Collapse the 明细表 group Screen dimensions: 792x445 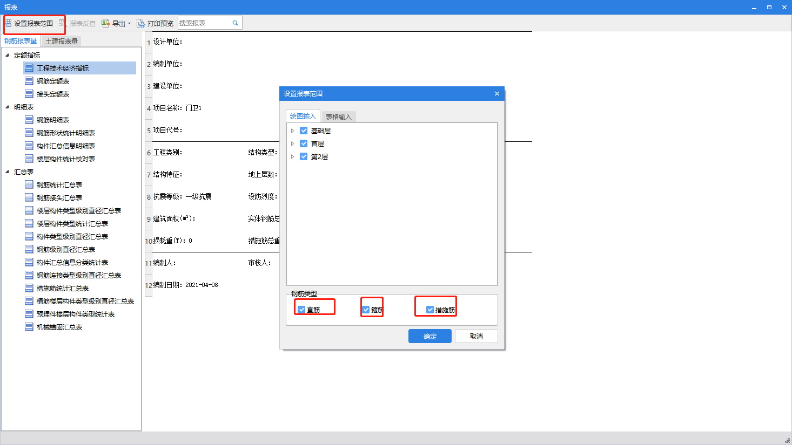tap(7, 107)
